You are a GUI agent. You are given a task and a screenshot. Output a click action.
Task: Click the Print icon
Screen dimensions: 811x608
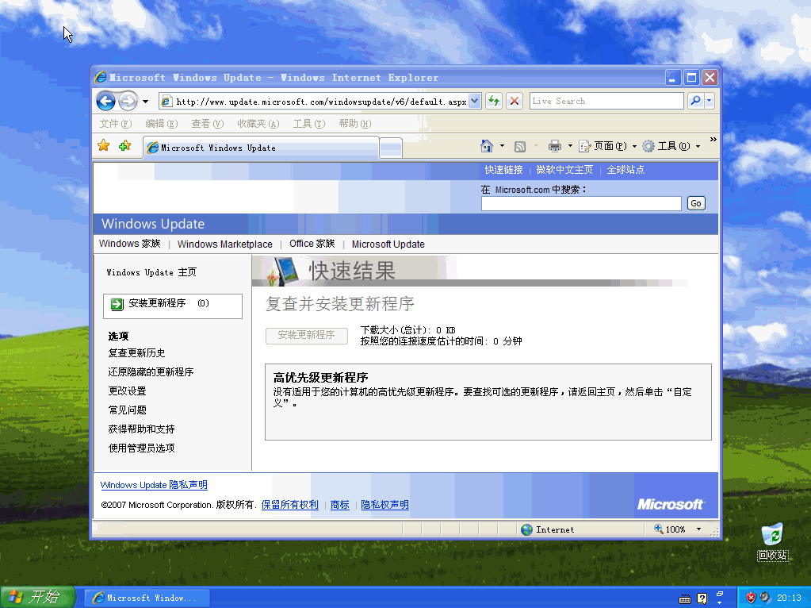click(555, 146)
